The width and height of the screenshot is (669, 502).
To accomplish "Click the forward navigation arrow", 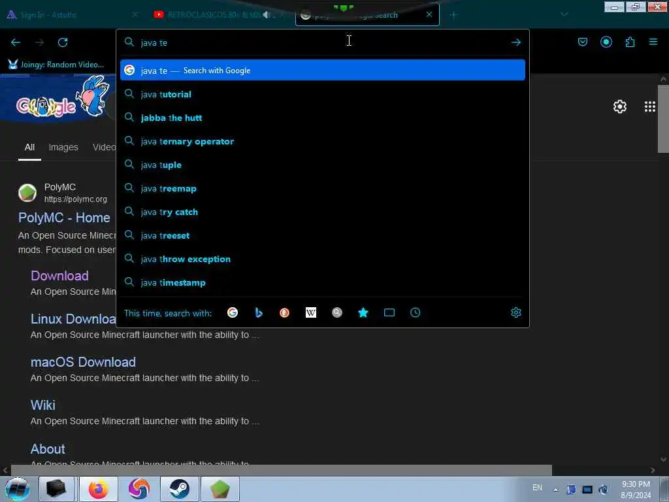I will point(39,42).
